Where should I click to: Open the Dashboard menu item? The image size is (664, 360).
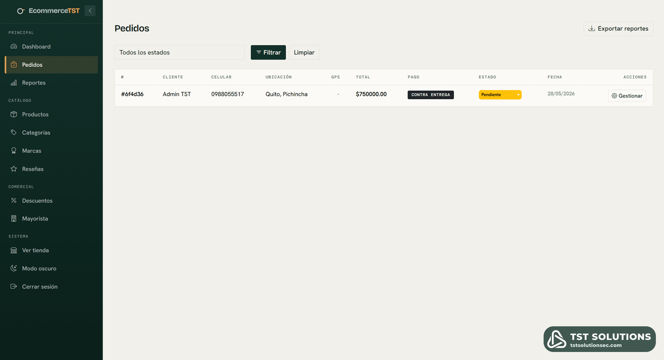pos(51,47)
